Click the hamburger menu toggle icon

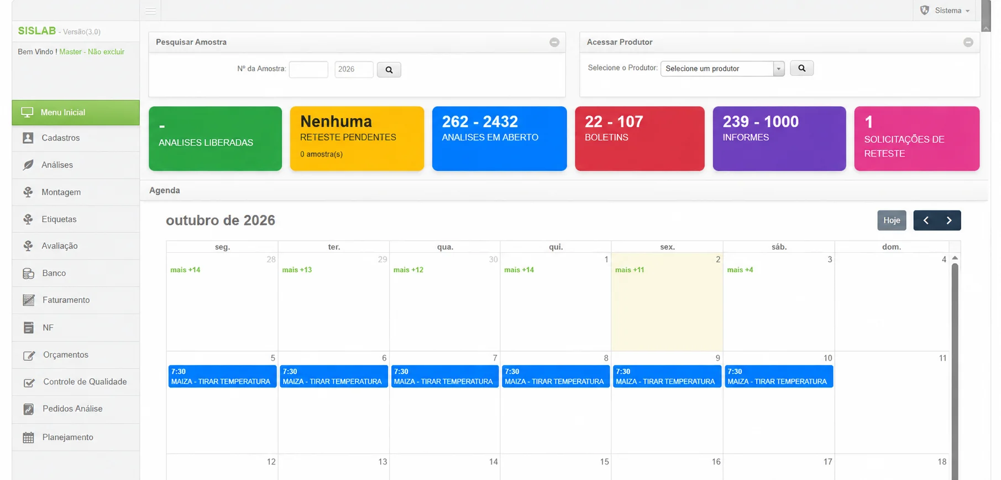(150, 11)
